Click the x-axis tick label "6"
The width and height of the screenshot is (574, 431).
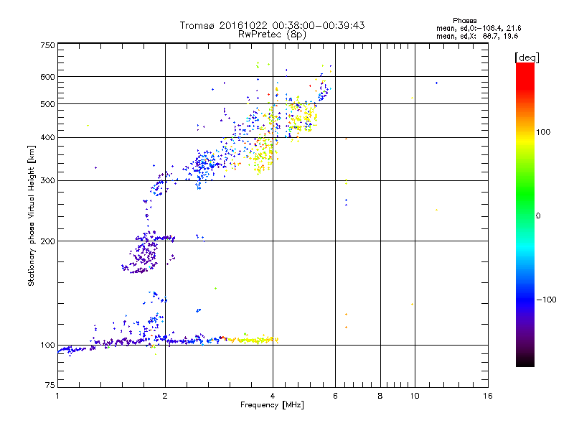(335, 396)
